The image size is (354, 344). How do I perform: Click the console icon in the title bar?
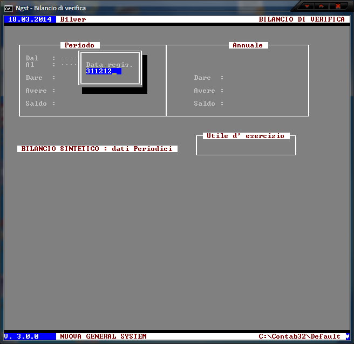tap(9, 8)
